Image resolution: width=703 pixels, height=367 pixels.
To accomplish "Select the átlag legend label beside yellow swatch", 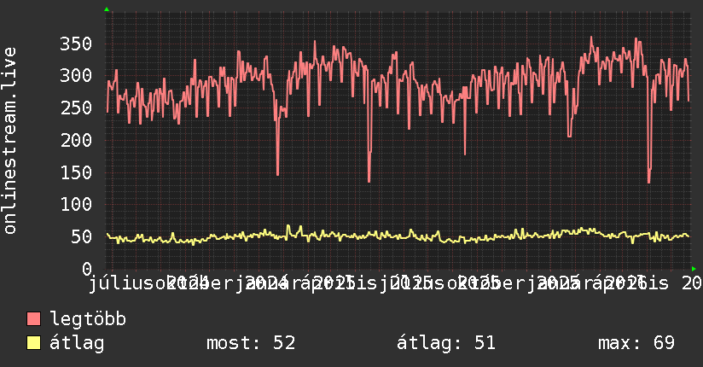I will pyautogui.click(x=77, y=343).
